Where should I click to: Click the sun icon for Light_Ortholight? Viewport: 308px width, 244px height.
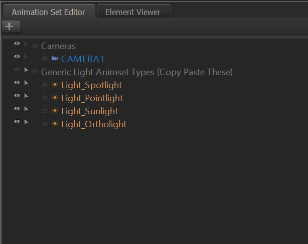click(55, 124)
